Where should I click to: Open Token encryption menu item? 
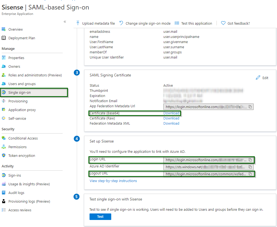click(22, 155)
